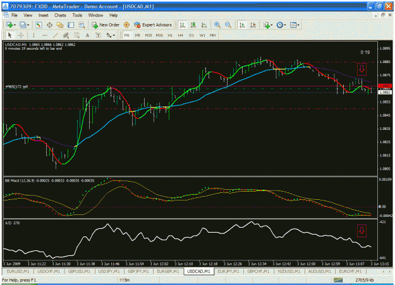Select the Fibonacci Retracement tool
The width and height of the screenshot is (395, 285).
tap(77, 35)
